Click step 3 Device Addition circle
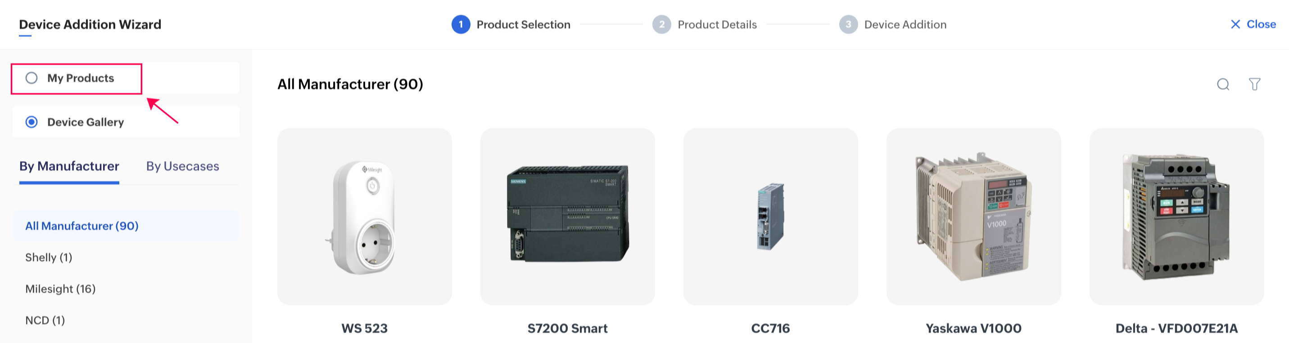 click(848, 24)
